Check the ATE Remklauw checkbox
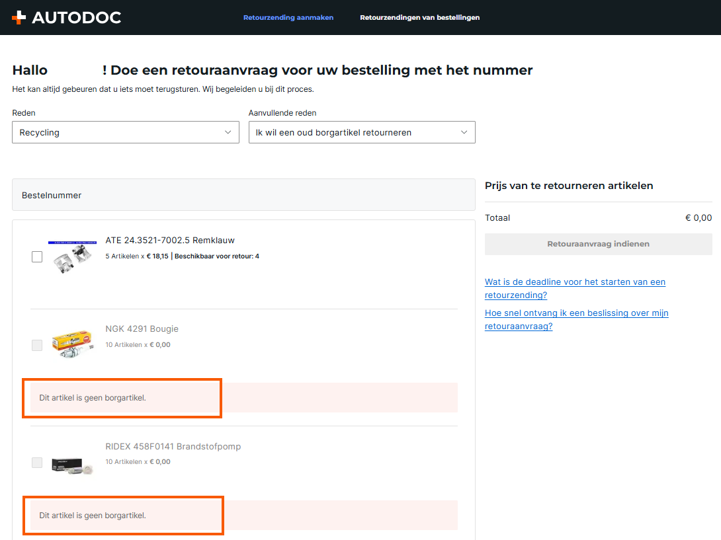721x540 pixels. coord(37,256)
